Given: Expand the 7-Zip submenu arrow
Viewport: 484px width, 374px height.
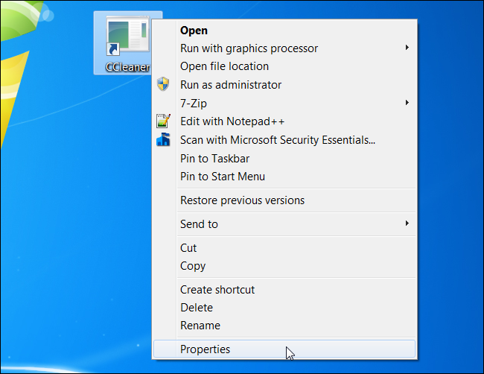Looking at the screenshot, I should coord(407,103).
